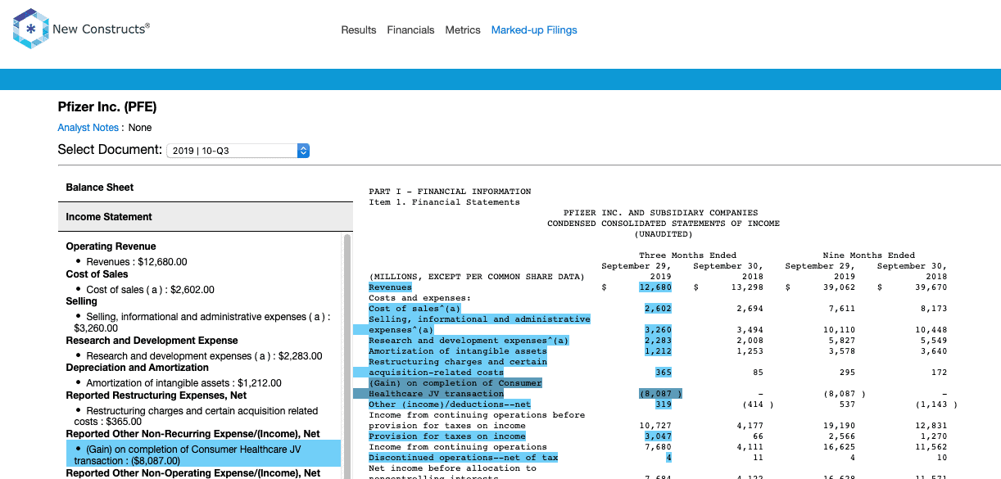Viewport: 1001px width, 479px height.
Task: Click the highlighted Other (income)/deductions--net label
Action: click(x=450, y=404)
